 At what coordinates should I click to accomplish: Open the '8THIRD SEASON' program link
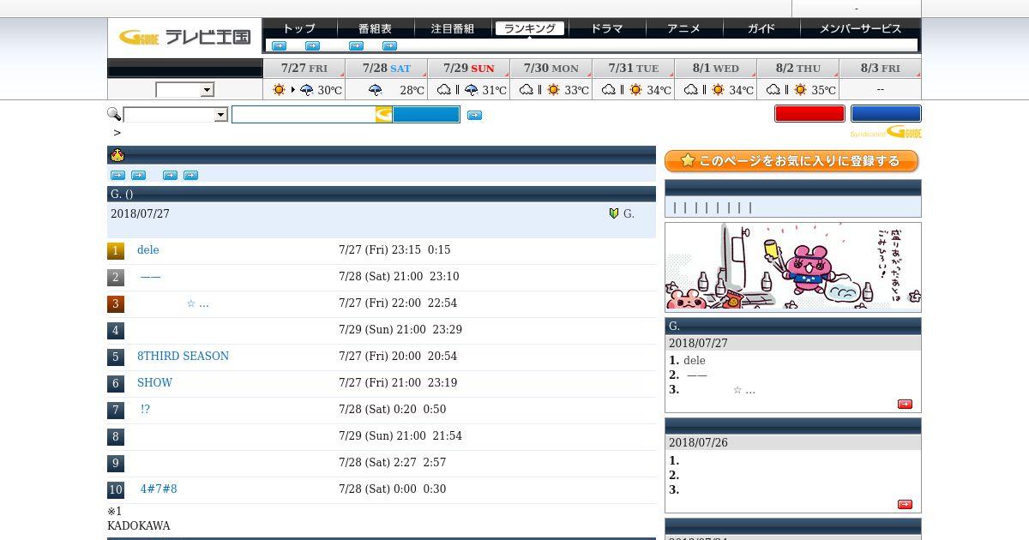click(x=183, y=357)
